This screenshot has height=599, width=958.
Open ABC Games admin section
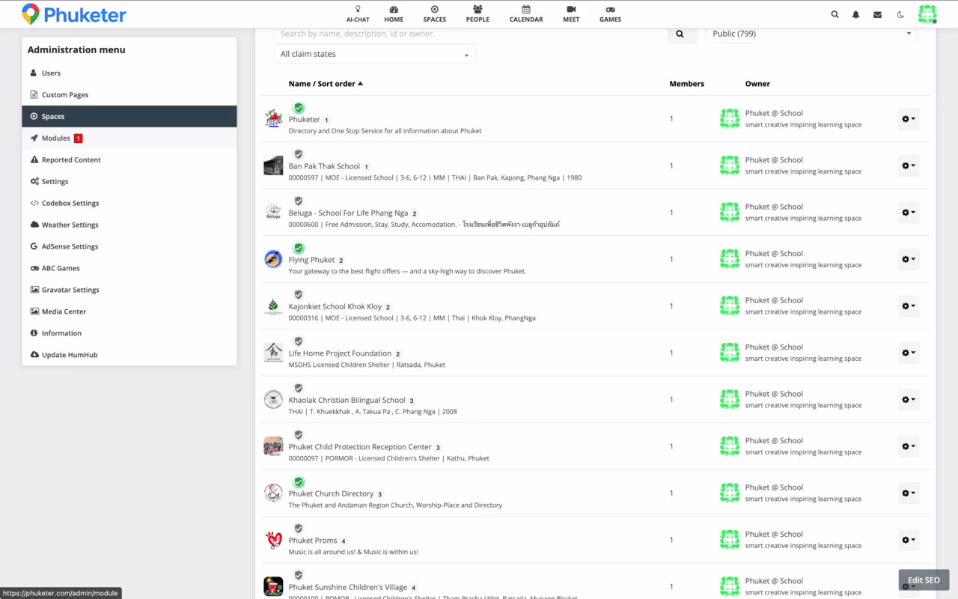point(129,269)
